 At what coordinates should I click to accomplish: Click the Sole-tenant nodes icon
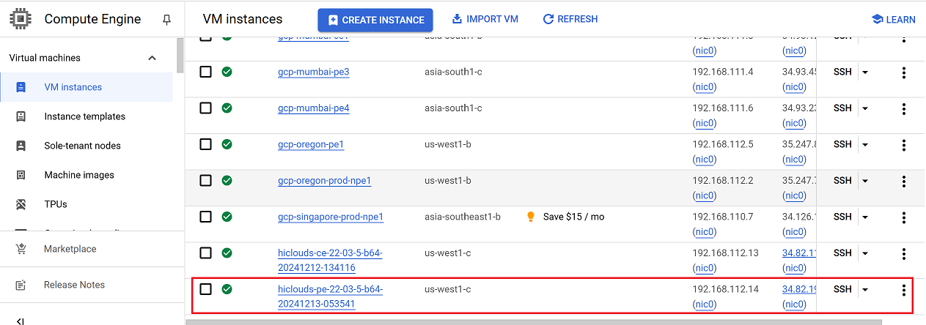(x=21, y=146)
